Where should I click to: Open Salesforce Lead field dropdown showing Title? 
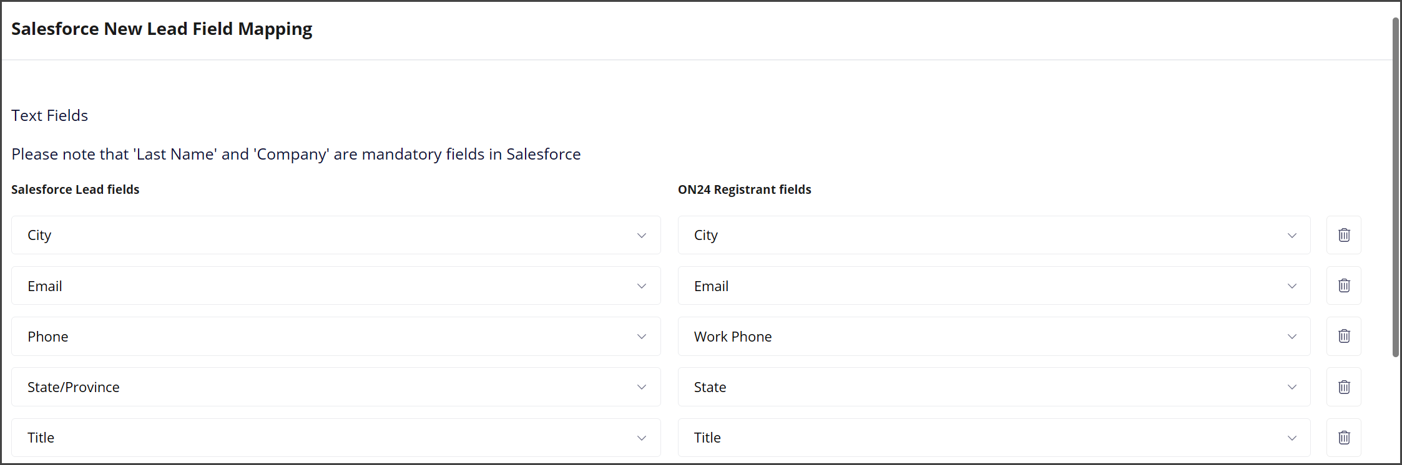click(x=336, y=438)
